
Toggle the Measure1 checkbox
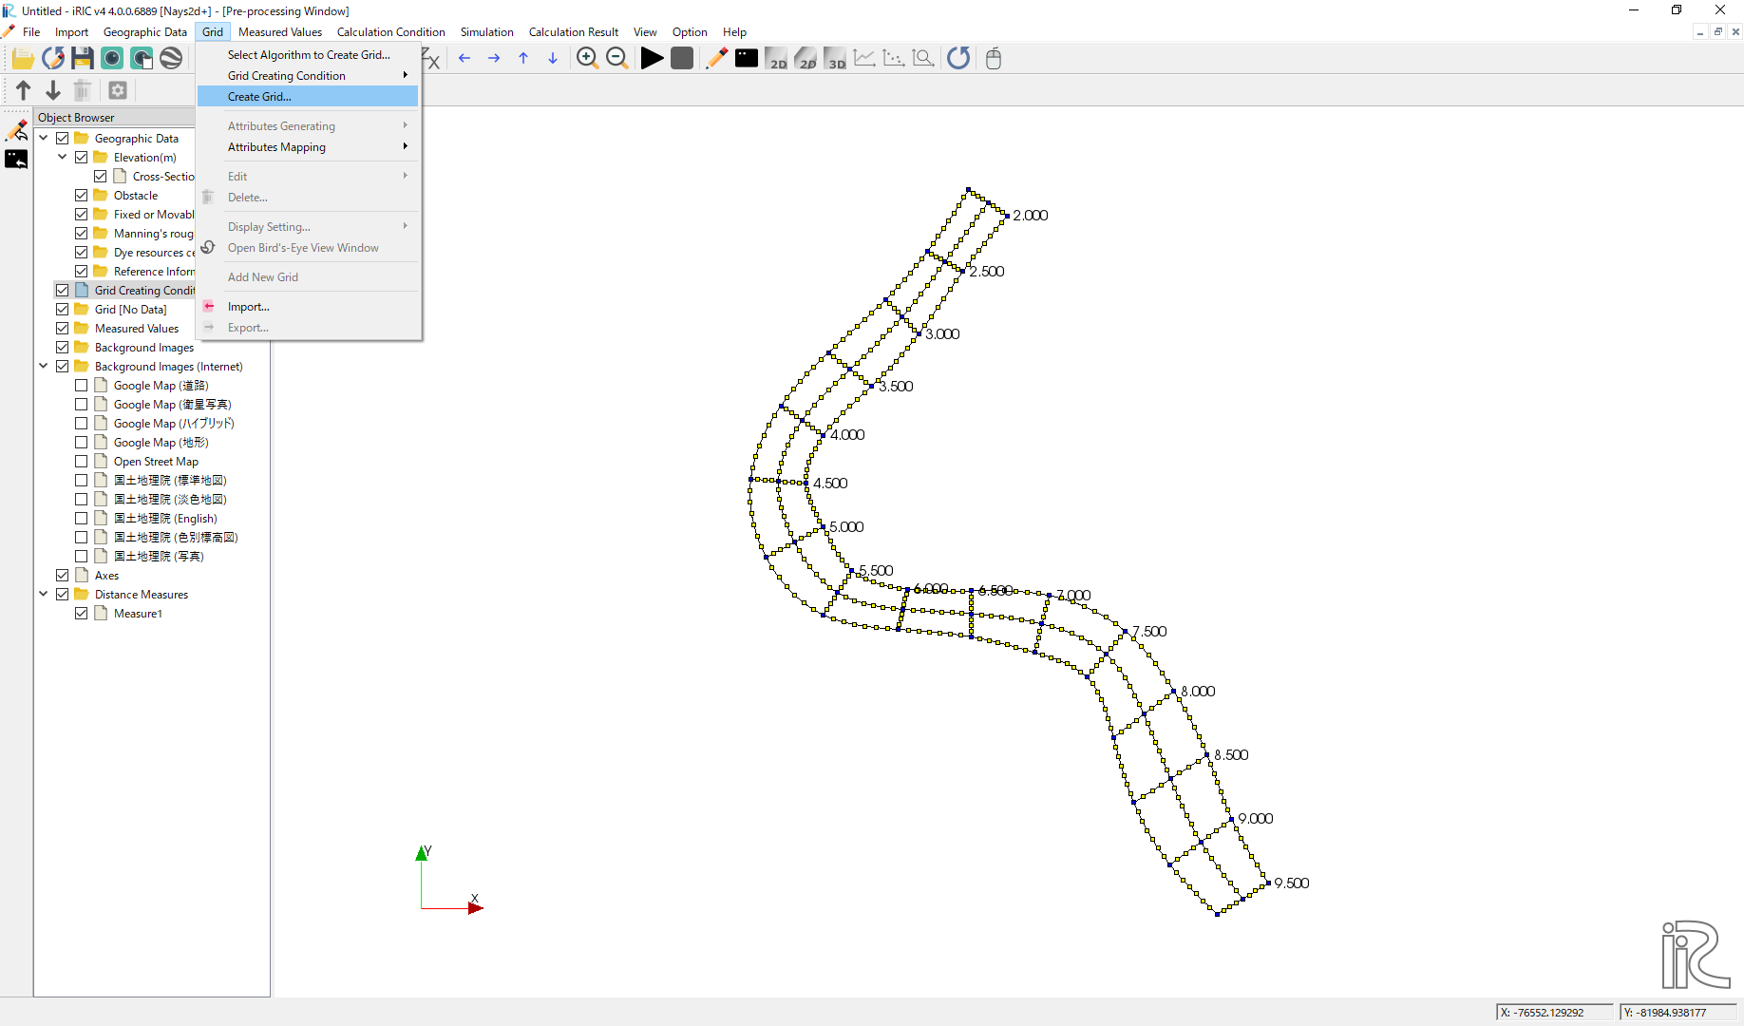coord(82,614)
